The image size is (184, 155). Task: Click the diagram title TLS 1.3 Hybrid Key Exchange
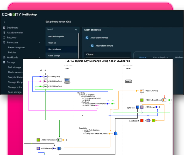[97, 61]
